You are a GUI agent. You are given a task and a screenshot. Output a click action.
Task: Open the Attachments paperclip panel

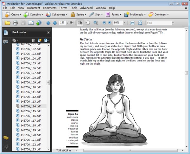(6, 147)
